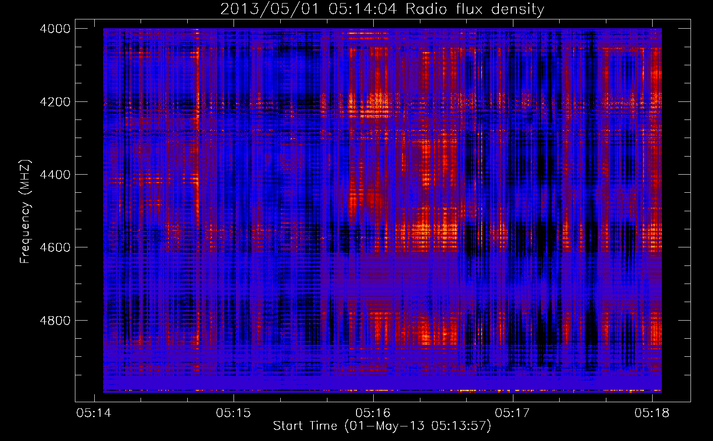Select the 4800 frequency tick label
This screenshot has width=713, height=441.
click(x=55, y=321)
